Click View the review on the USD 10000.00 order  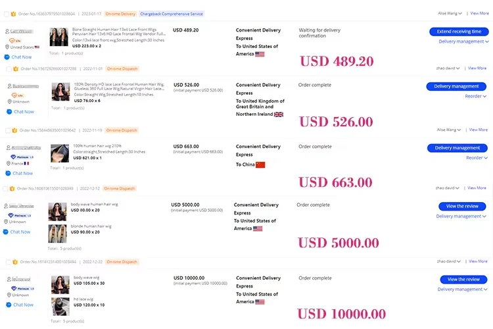click(463, 280)
